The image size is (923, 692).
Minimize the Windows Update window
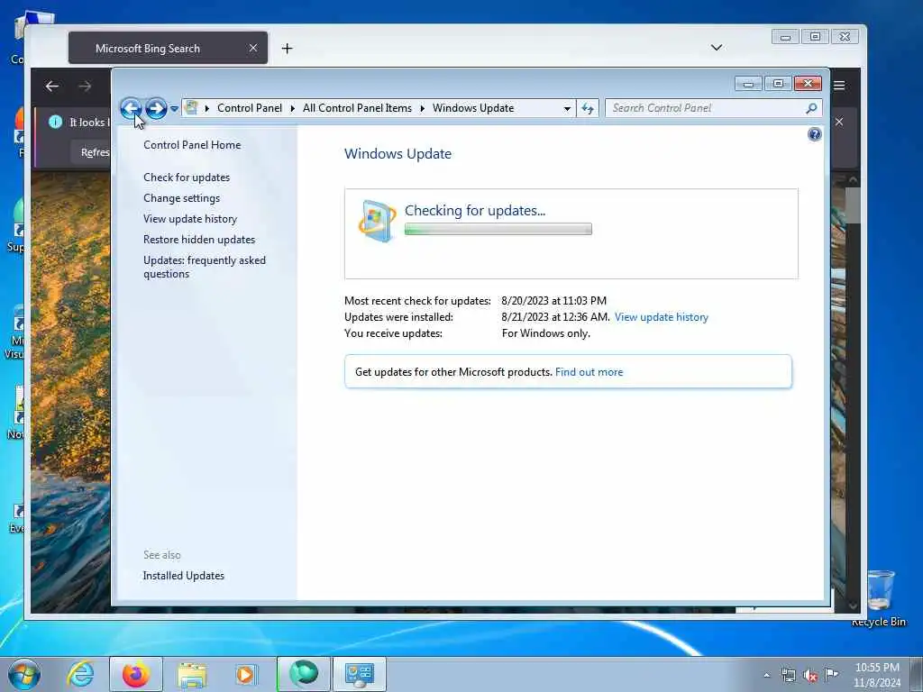pyautogui.click(x=748, y=84)
